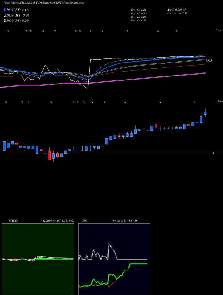Click the 'Pre V: 8.667 M' volume text

(x=177, y=13)
